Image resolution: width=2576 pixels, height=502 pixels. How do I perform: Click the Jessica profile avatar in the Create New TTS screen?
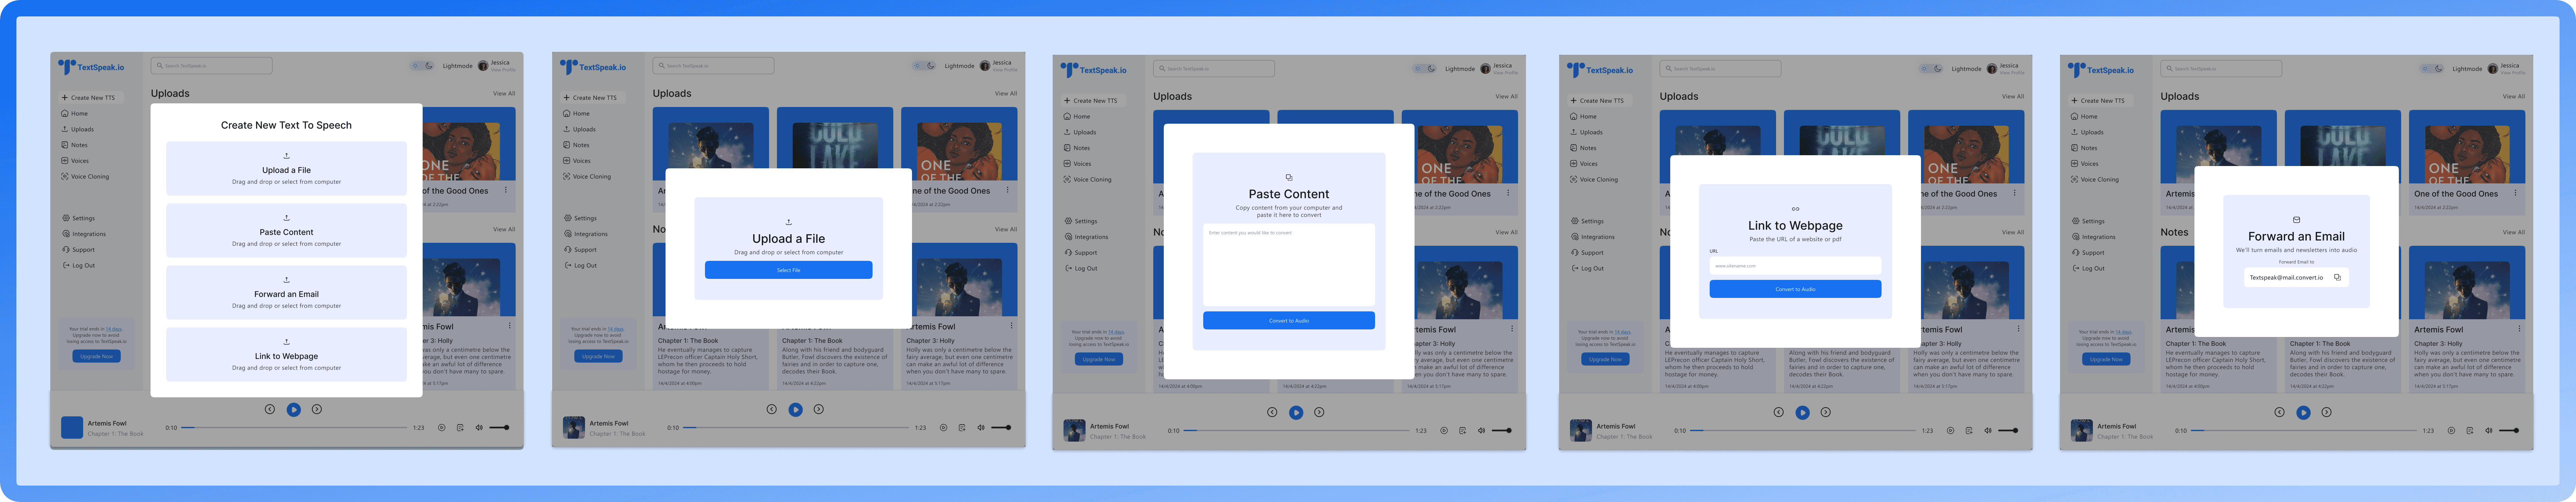[x=483, y=66]
